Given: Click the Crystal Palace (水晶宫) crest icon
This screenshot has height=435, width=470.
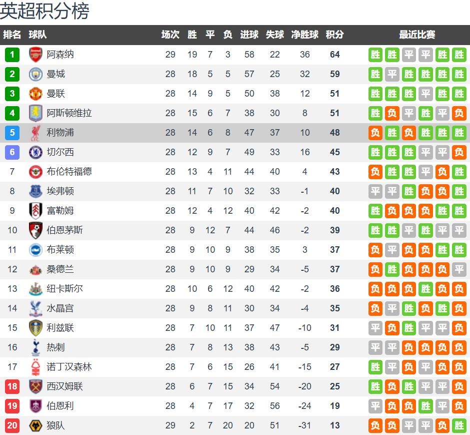Looking at the screenshot, I should pyautogui.click(x=35, y=308).
